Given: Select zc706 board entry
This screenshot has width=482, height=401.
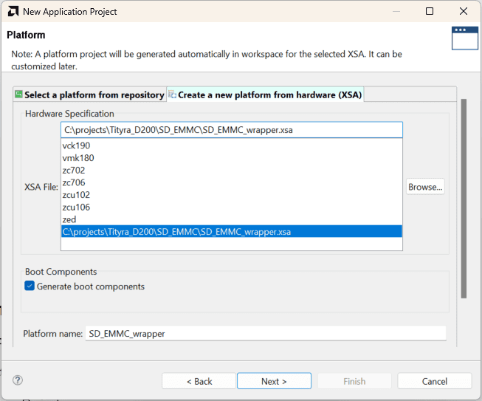Looking at the screenshot, I should point(75,182).
